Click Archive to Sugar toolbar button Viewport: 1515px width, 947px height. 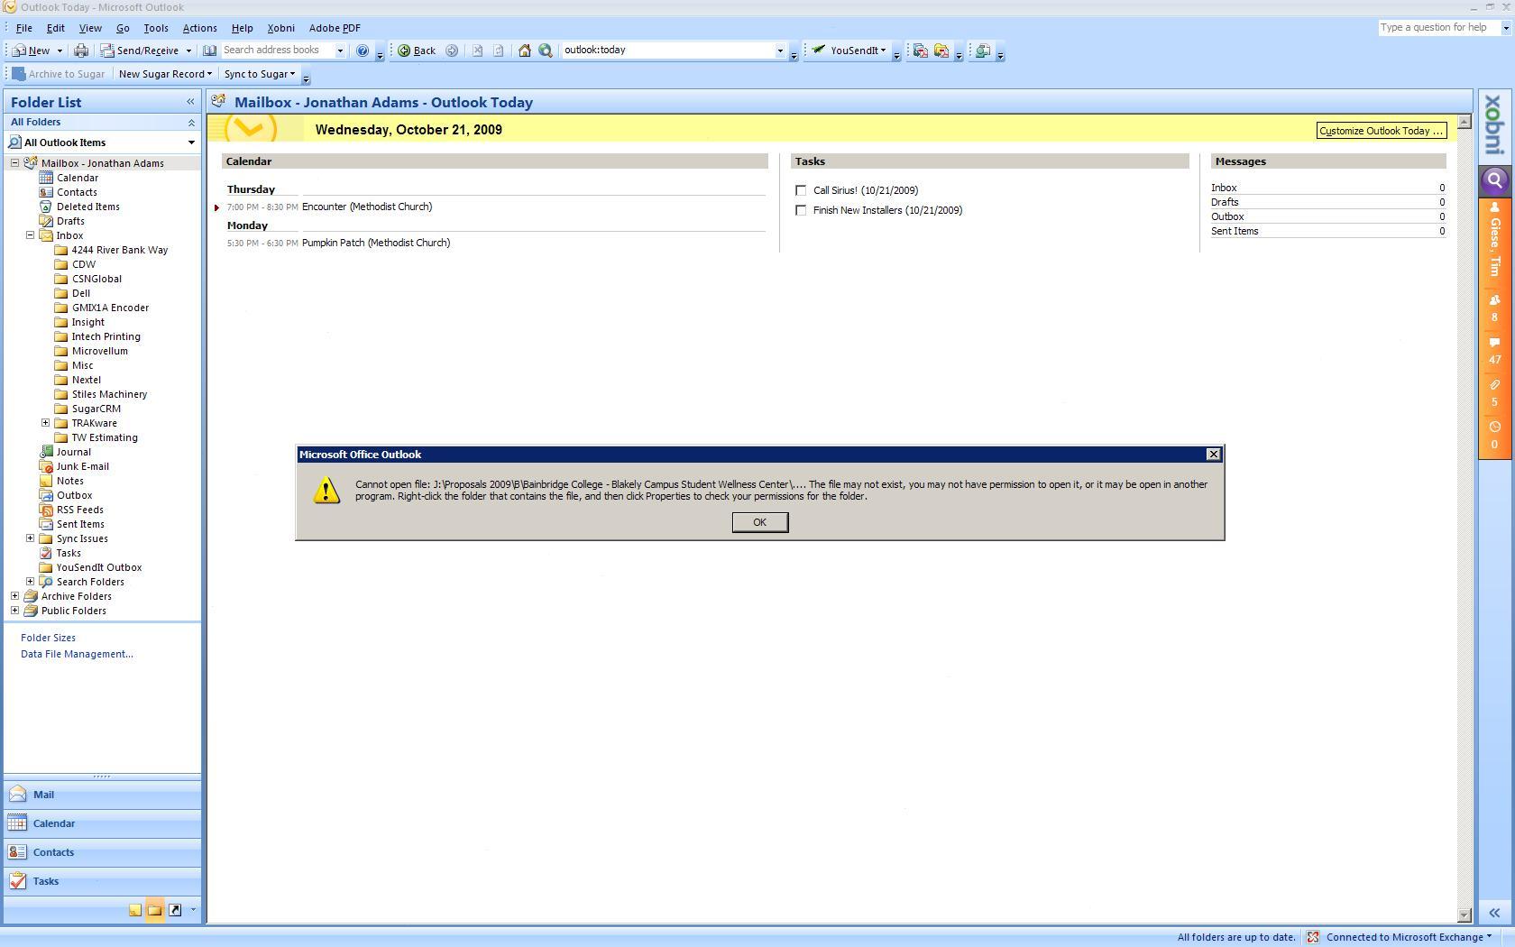coord(59,74)
